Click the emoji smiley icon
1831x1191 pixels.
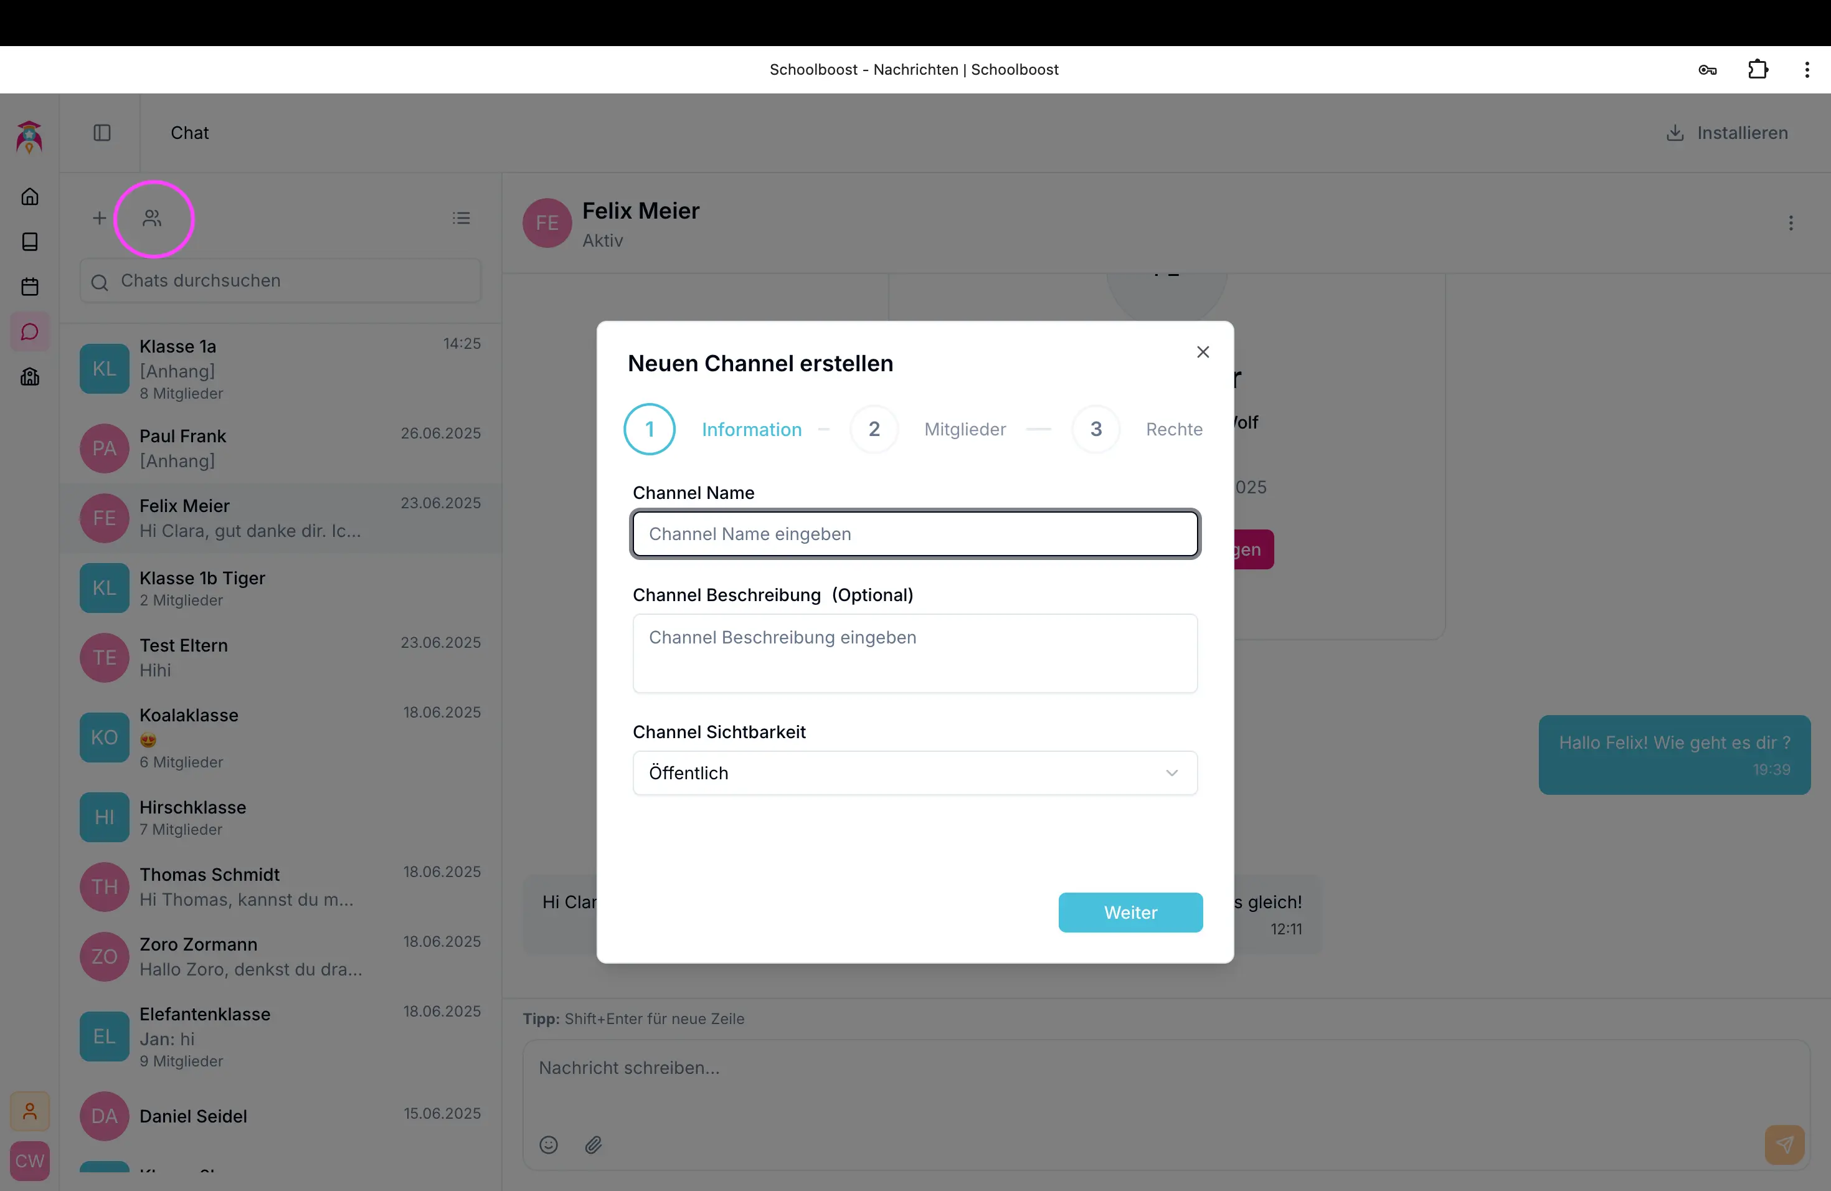coord(549,1145)
